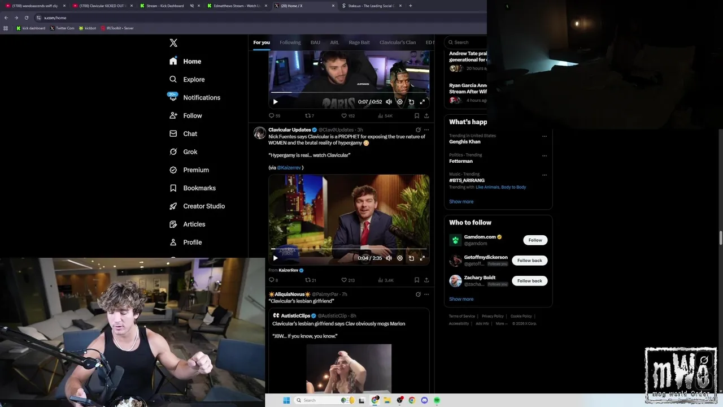The width and height of the screenshot is (723, 407).
Task: Click Grok icon on Clavicular Updates post
Action: 418,130
